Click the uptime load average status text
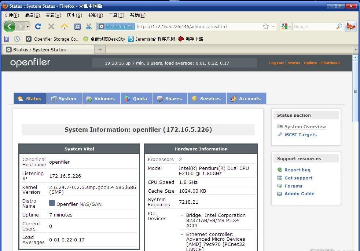Image resolution: width=360 pixels, height=251 pixels. coord(167,63)
